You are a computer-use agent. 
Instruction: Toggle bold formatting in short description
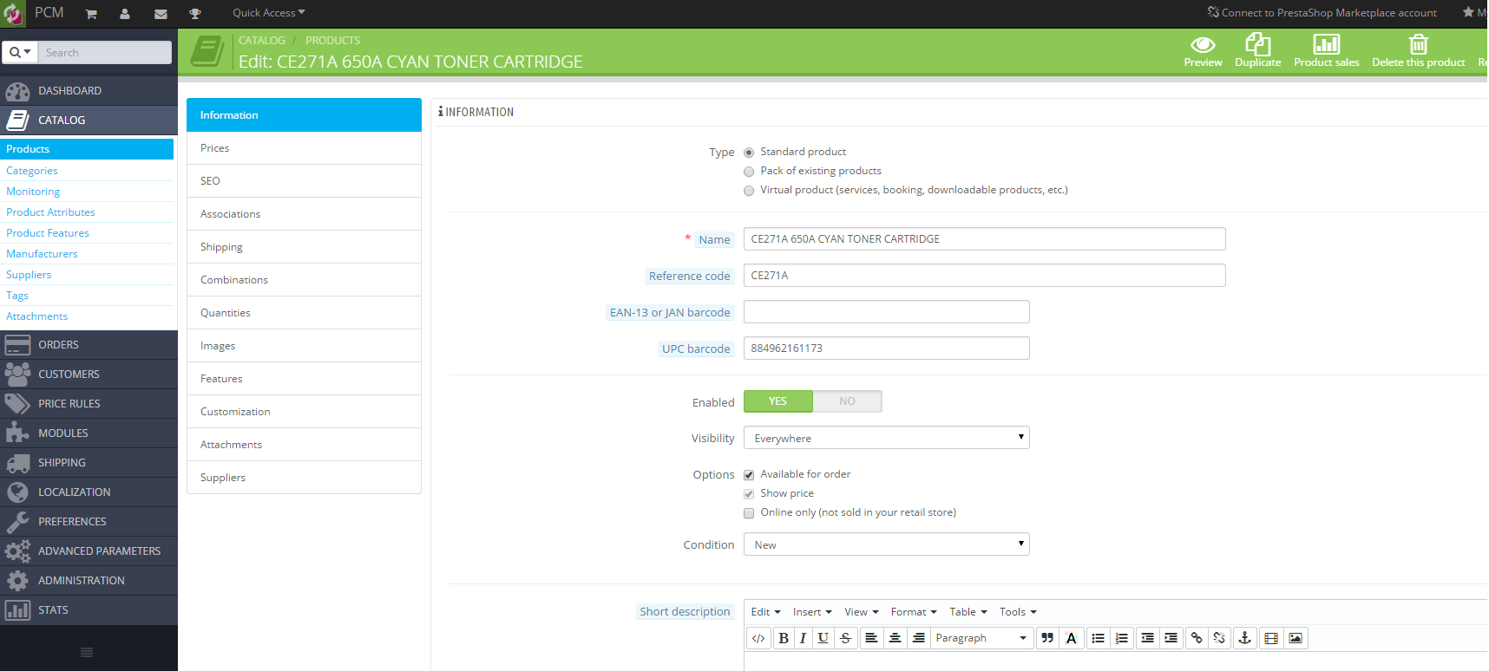pos(784,638)
